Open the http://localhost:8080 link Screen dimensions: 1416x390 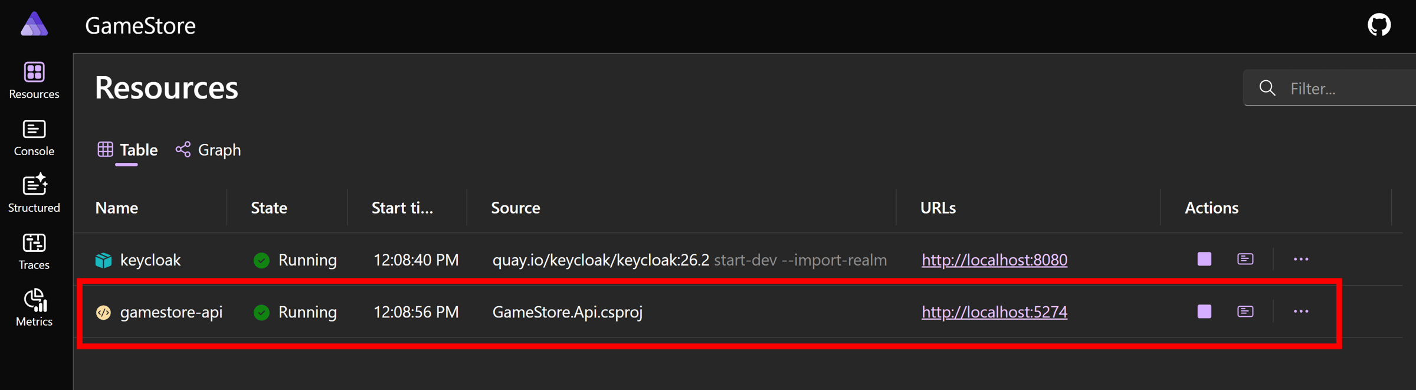pos(994,260)
